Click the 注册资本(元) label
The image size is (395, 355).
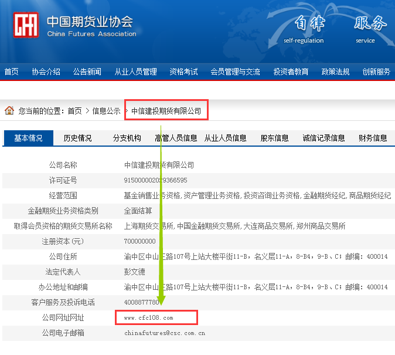[x=63, y=241]
